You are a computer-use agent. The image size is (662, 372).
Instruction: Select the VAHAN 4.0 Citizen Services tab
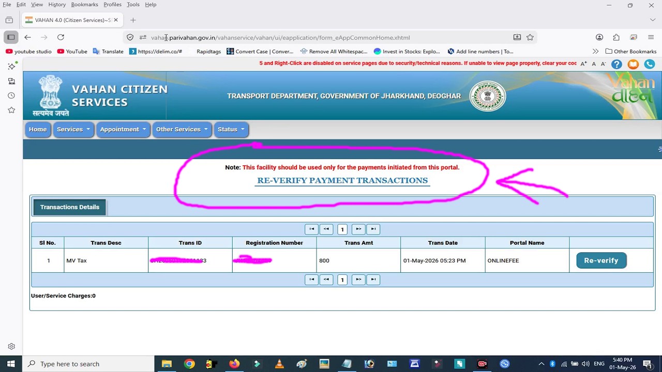click(72, 20)
